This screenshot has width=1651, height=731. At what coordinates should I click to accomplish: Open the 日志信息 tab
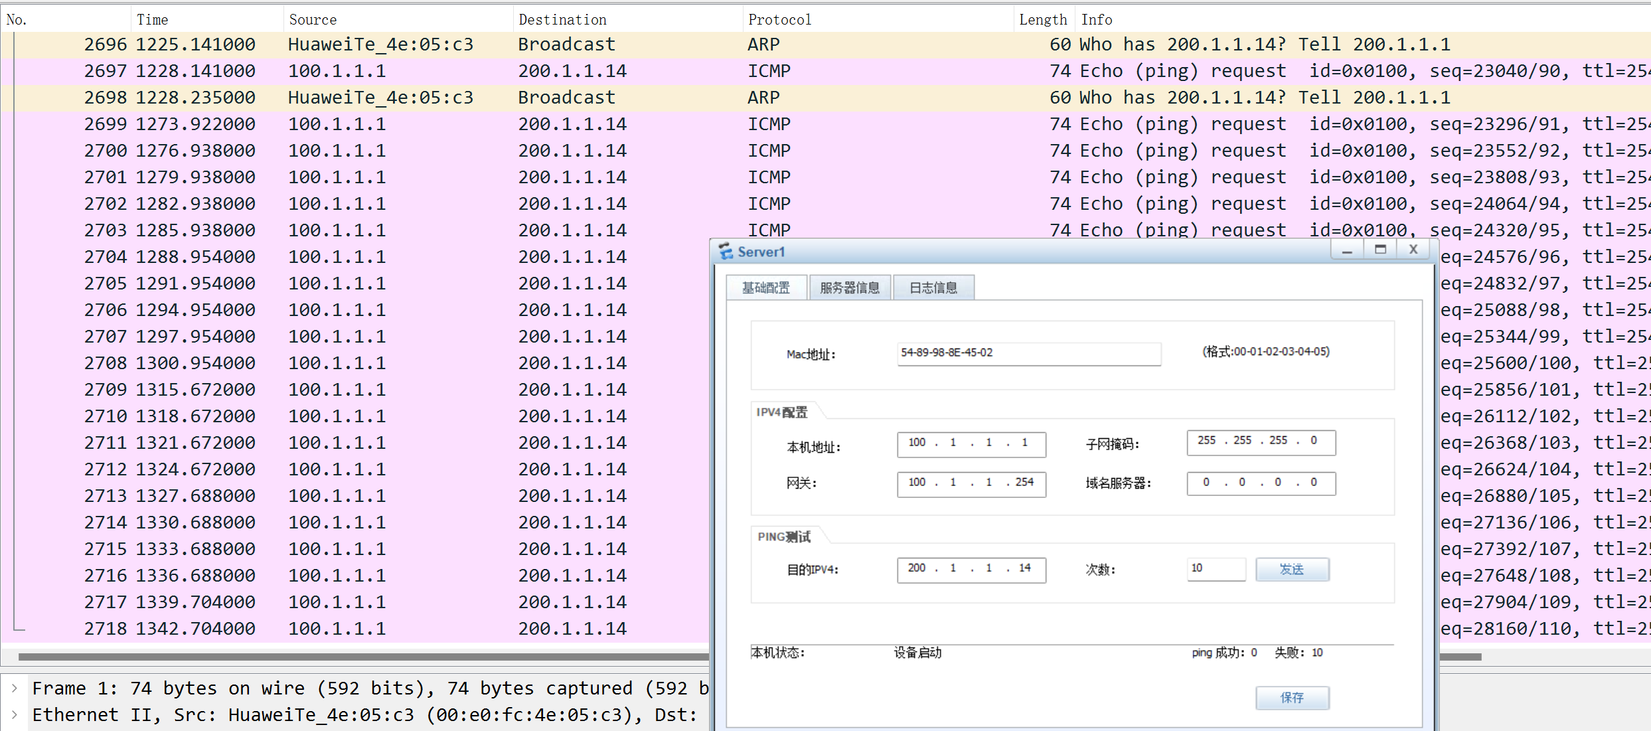[933, 287]
